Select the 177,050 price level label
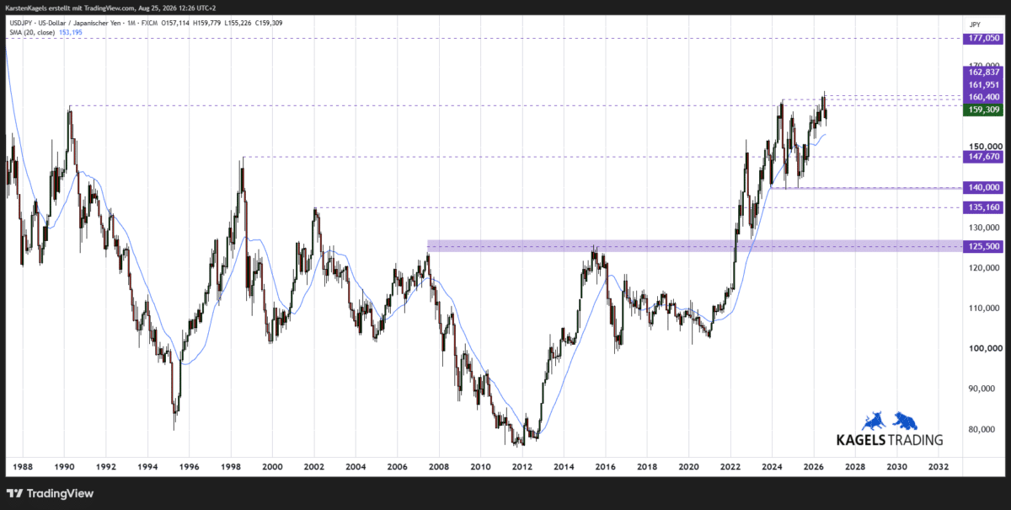1011x510 pixels. click(983, 38)
